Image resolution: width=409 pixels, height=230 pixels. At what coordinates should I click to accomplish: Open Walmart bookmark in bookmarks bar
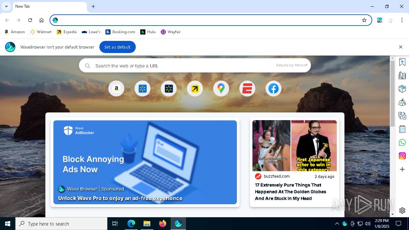(41, 32)
